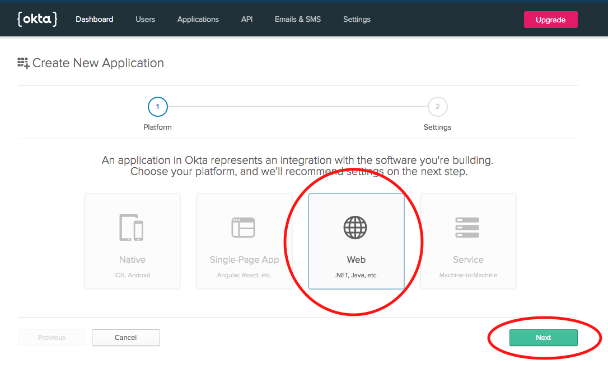
Task: Jump to step 2 Settings circle
Action: click(437, 106)
